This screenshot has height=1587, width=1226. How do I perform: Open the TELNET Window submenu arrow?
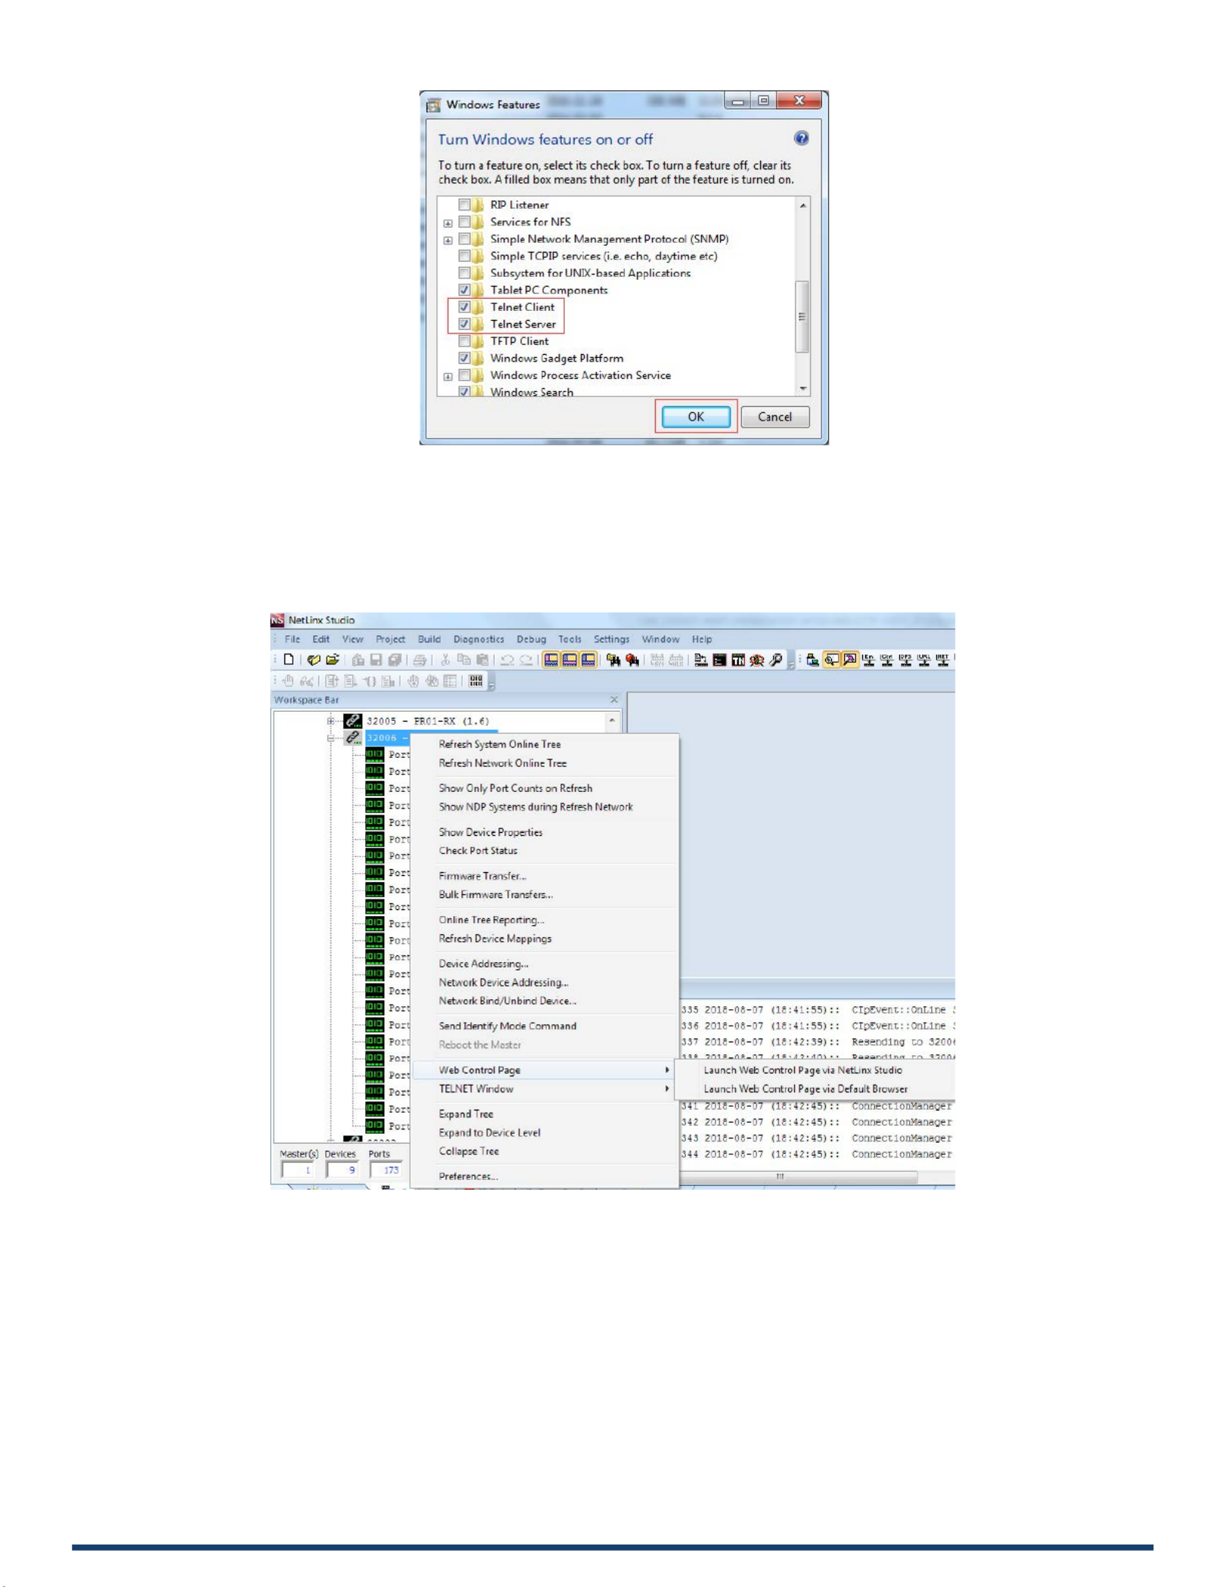coord(667,1089)
